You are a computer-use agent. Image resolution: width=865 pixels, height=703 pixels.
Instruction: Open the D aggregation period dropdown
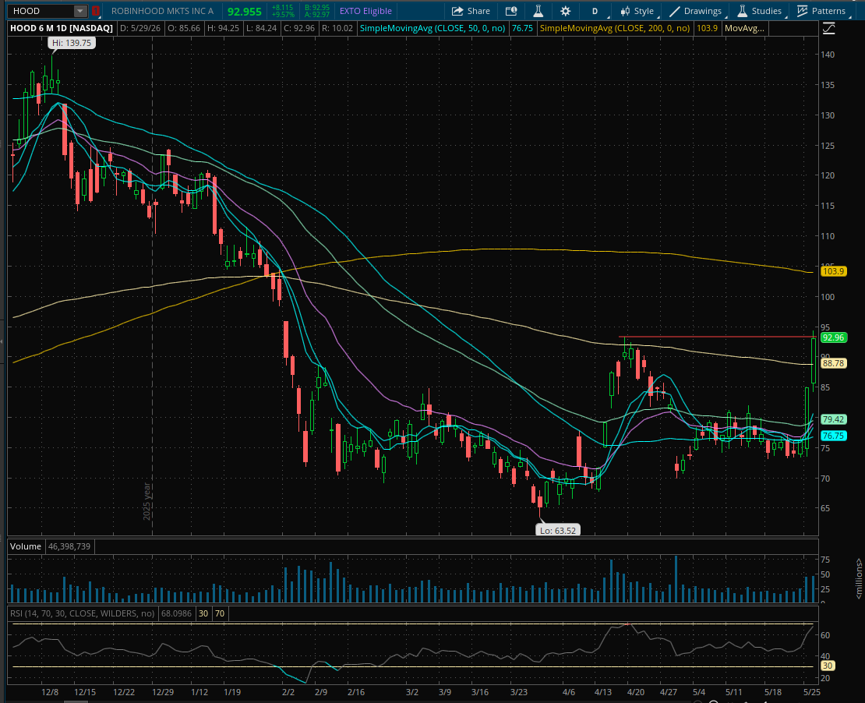[x=595, y=10]
